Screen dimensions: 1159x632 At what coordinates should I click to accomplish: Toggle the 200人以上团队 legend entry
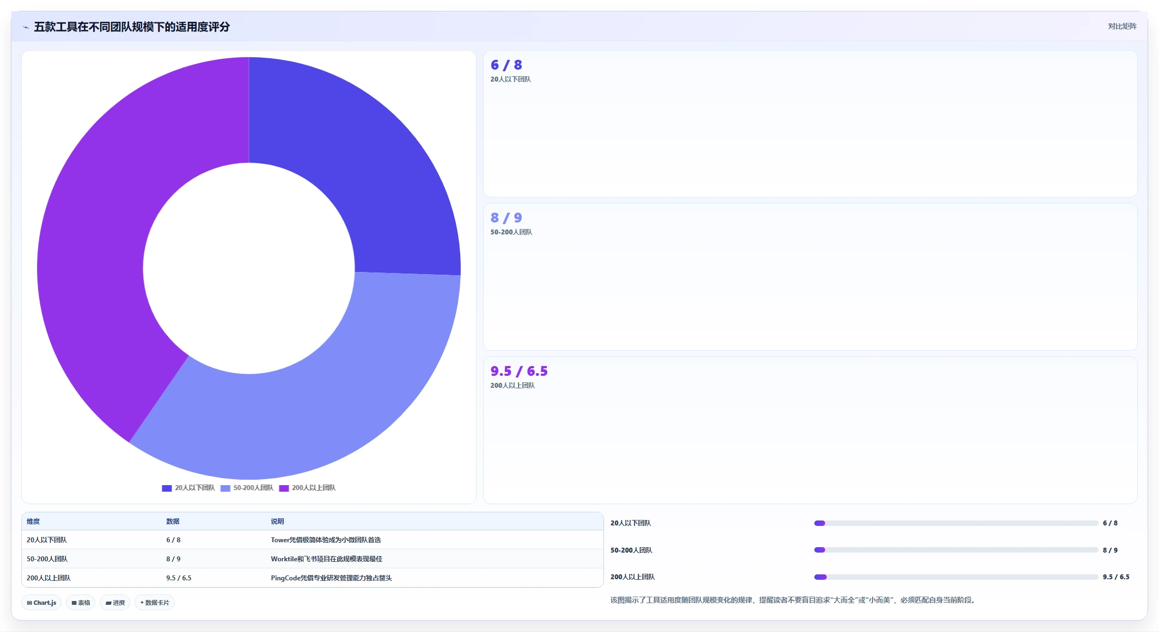click(307, 488)
